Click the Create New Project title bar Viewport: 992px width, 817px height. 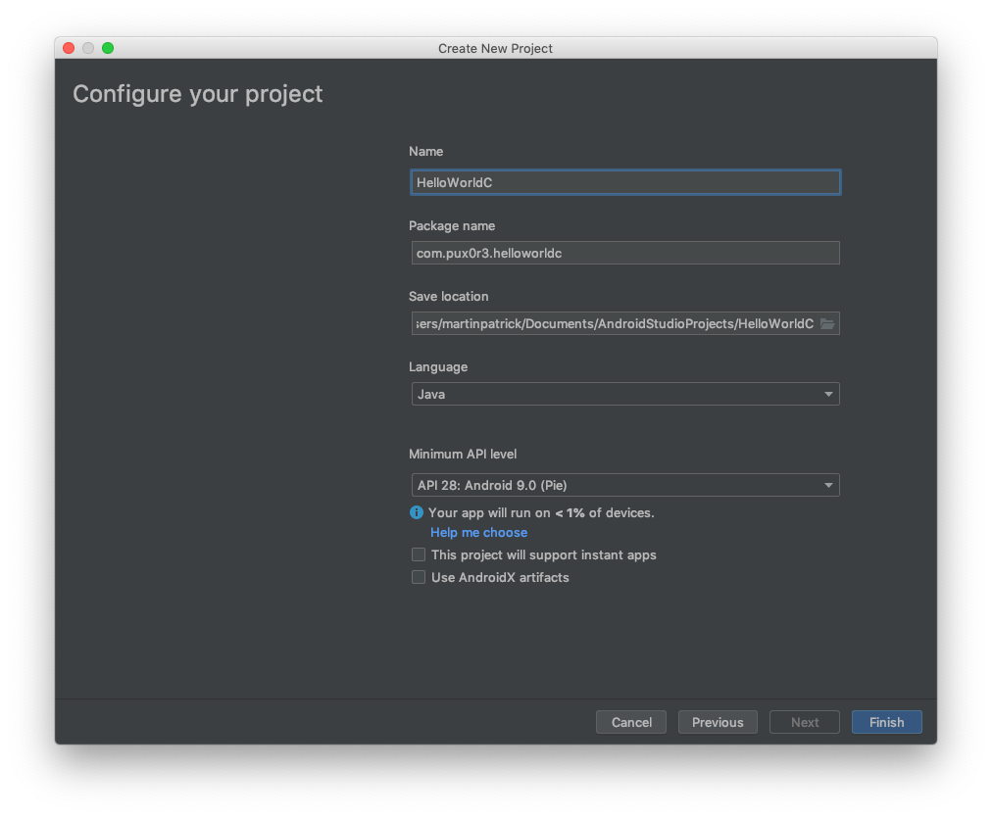pos(495,48)
